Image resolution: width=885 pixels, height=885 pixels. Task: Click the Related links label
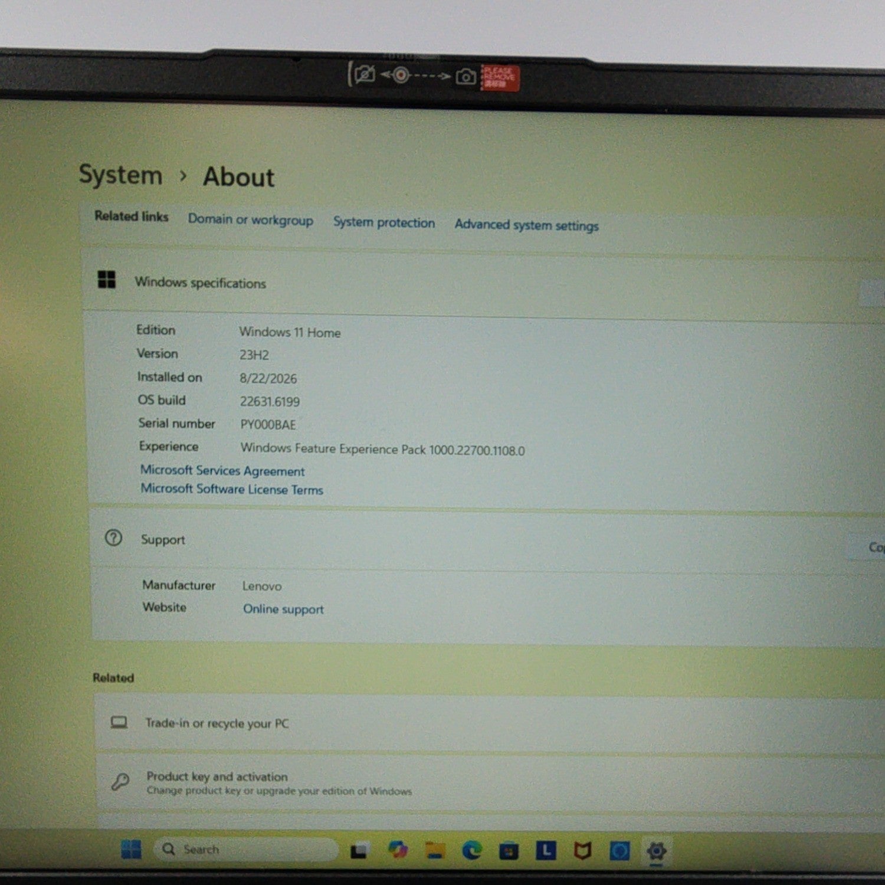tap(132, 216)
